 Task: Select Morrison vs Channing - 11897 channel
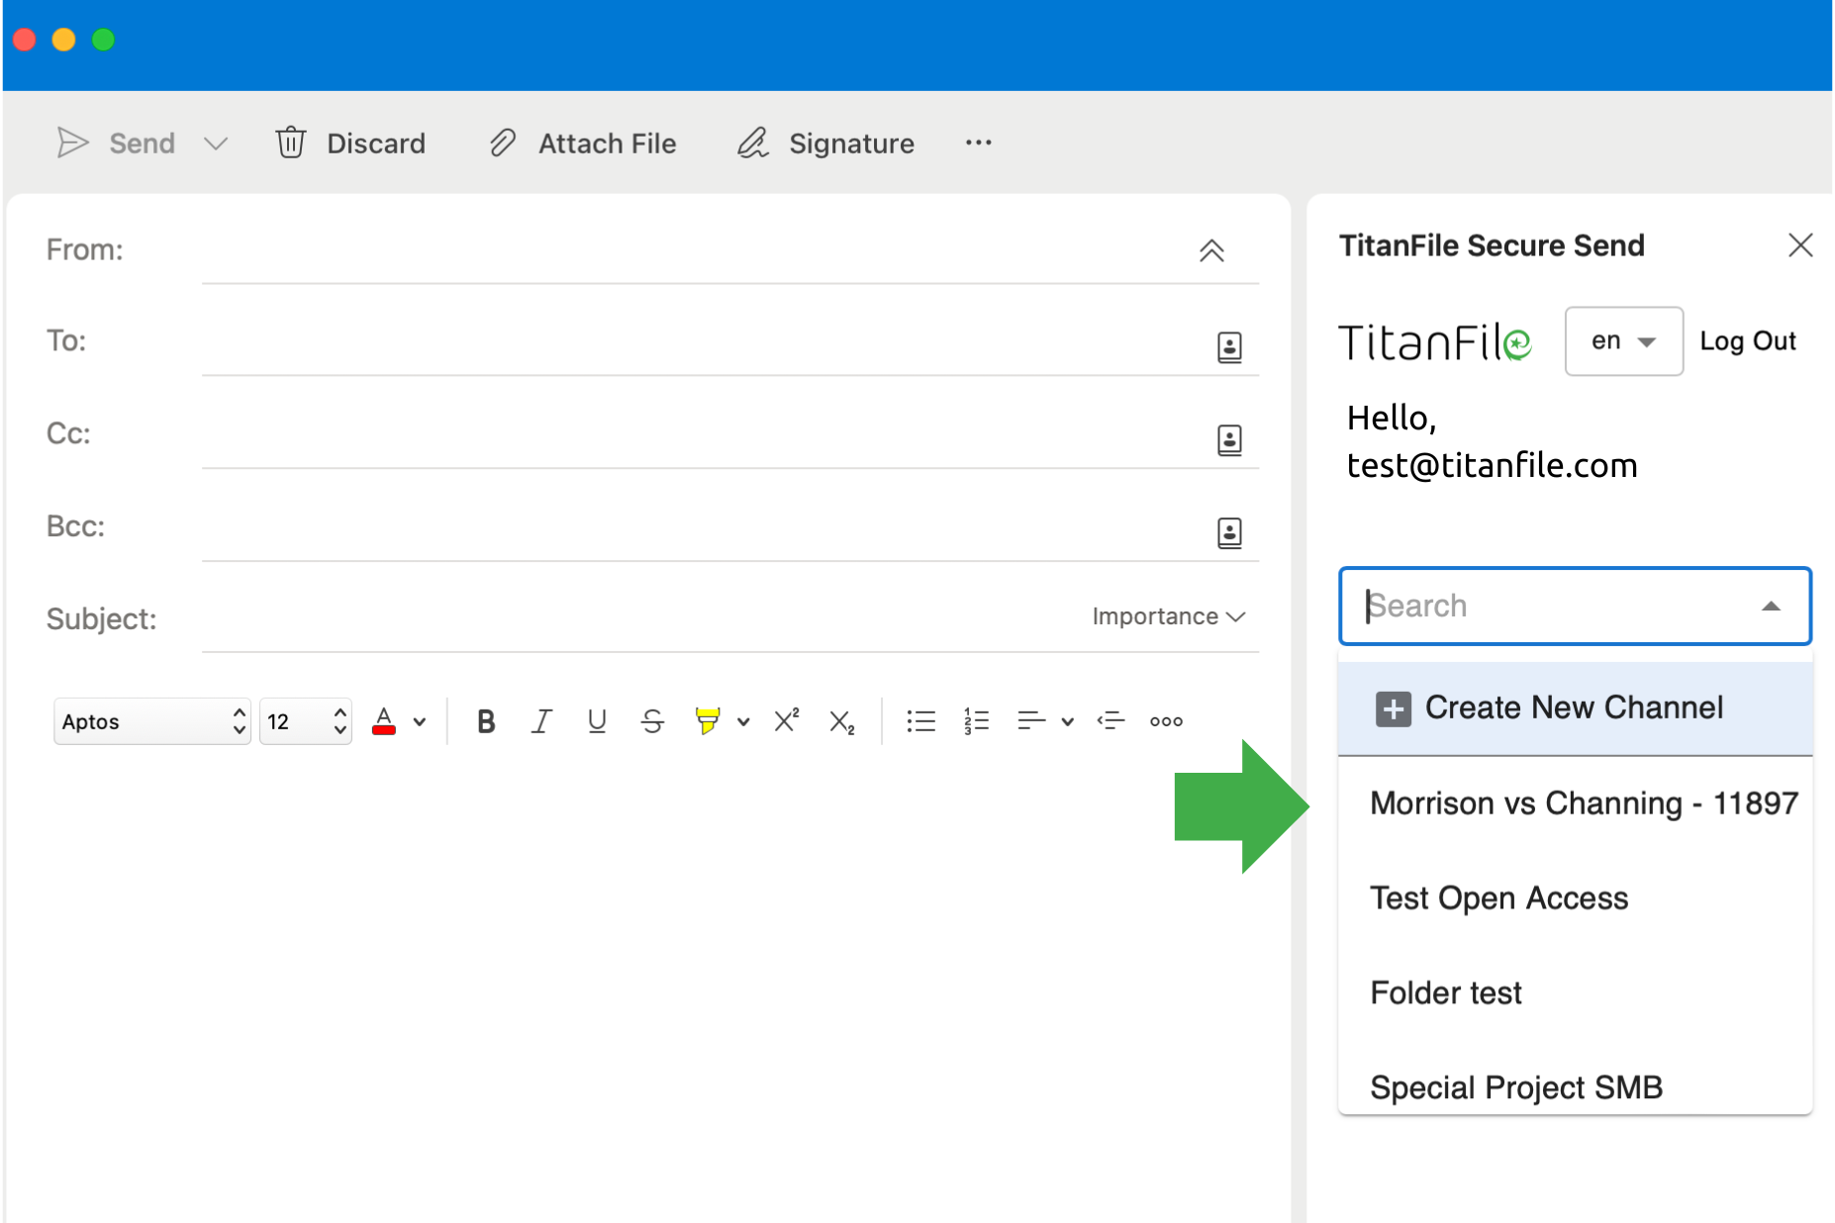(1575, 803)
